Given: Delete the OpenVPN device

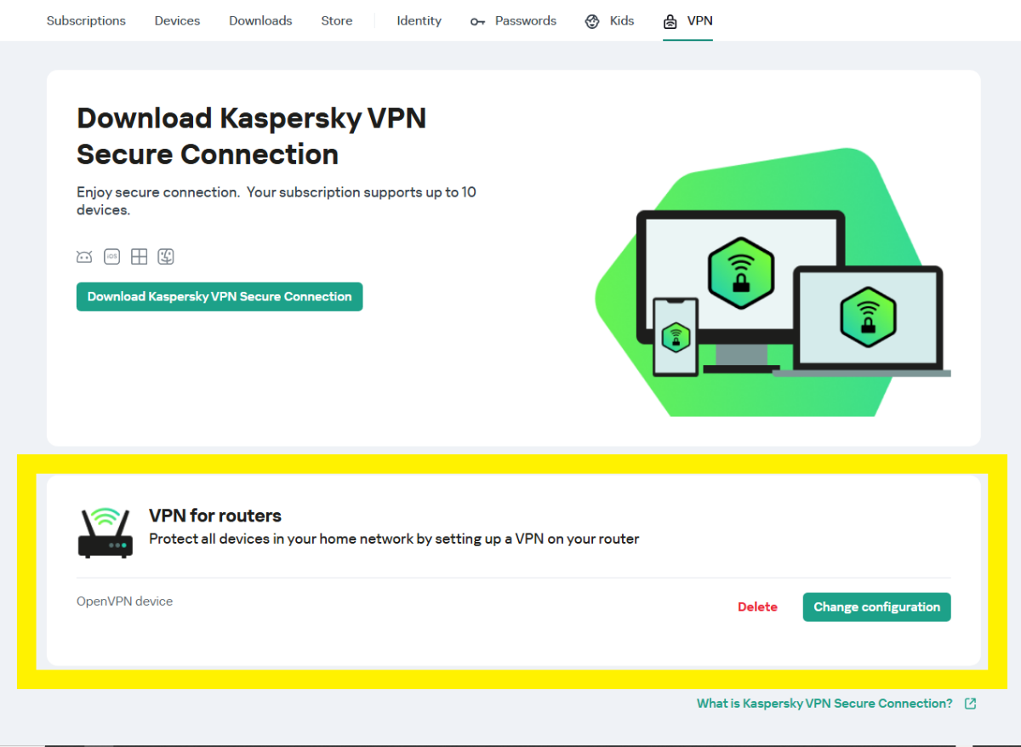Looking at the screenshot, I should coord(757,607).
